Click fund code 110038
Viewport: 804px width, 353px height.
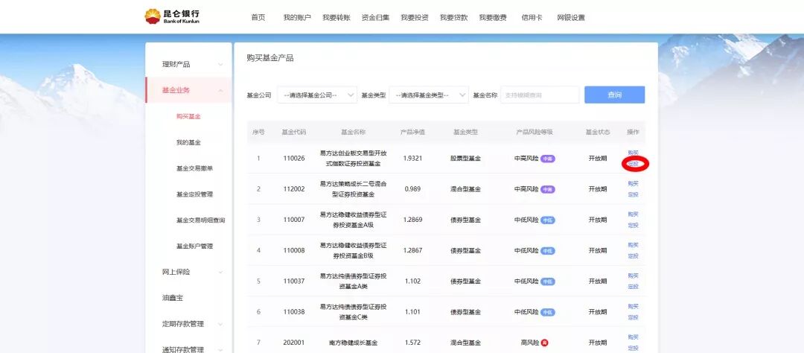coord(294,312)
